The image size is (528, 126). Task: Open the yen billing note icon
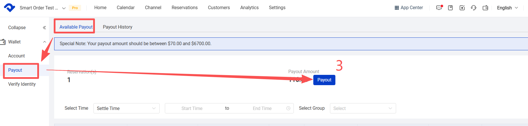462,8
